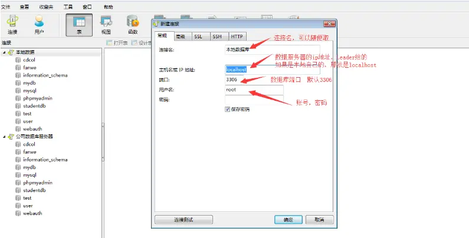
Task: Open the 收藏夹 (Favorites) menu
Action: (46, 7)
